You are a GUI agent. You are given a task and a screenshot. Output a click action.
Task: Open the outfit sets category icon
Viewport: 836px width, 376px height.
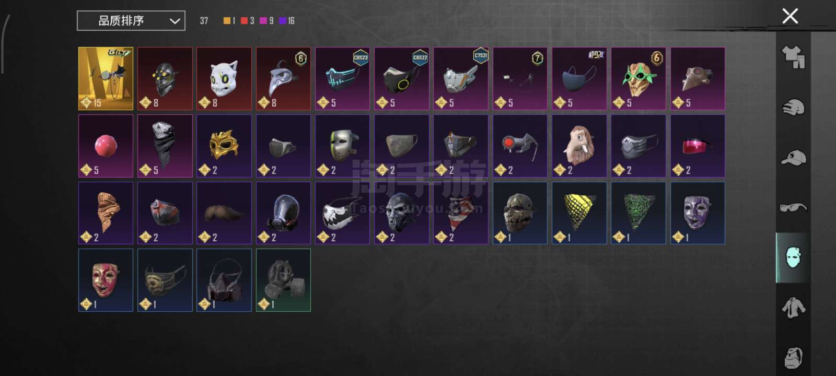tap(793, 57)
